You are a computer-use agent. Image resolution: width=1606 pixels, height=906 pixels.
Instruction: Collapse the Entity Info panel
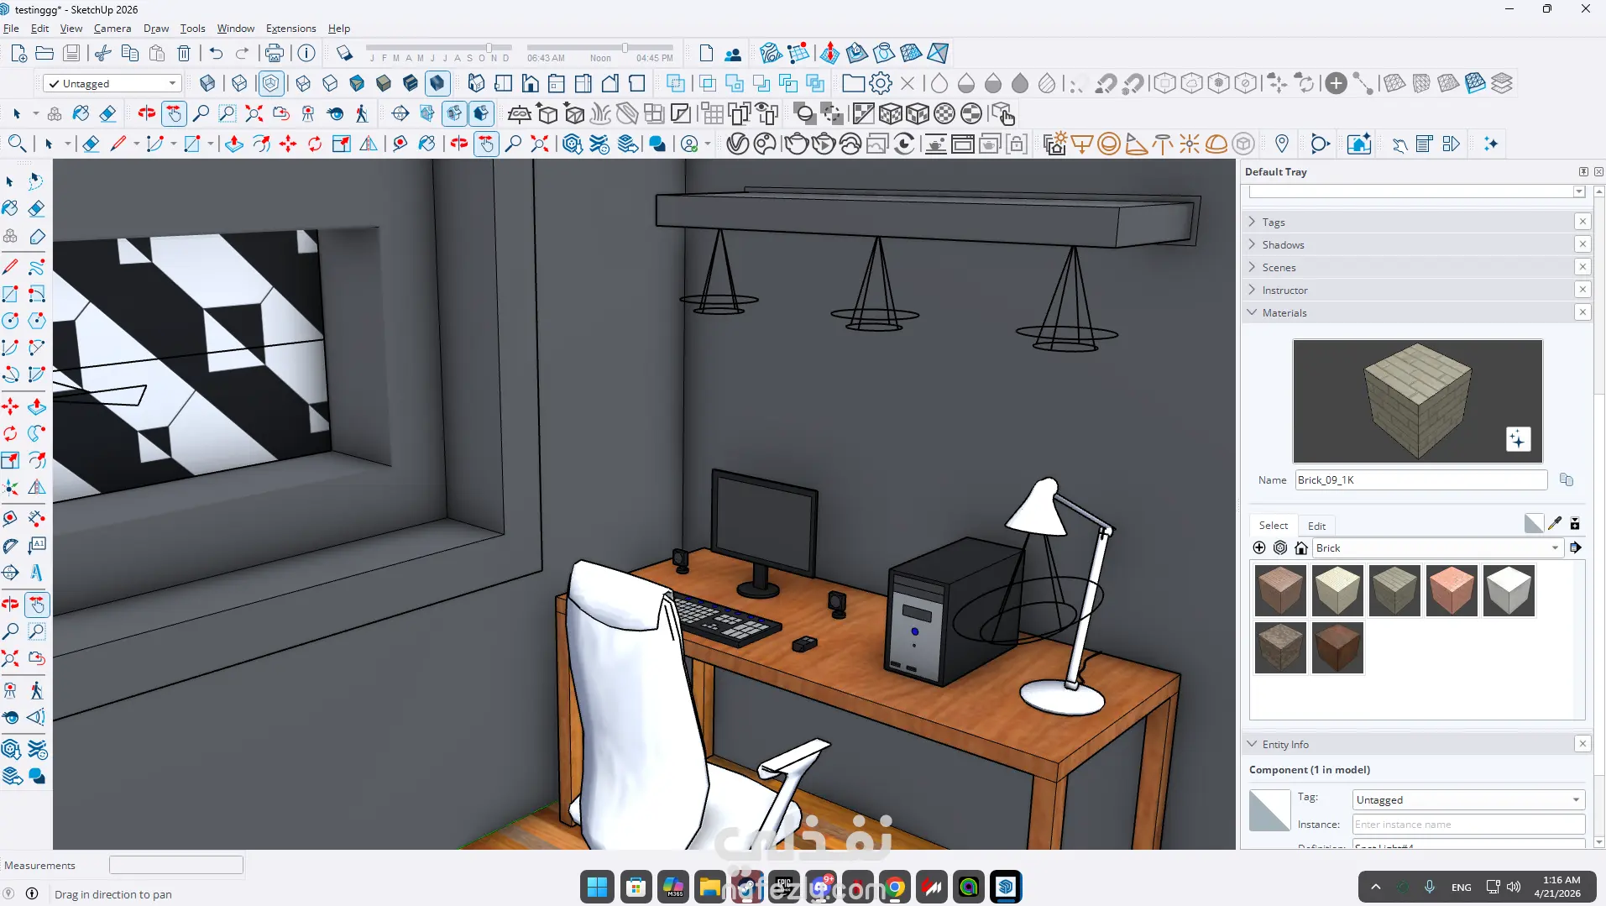pyautogui.click(x=1252, y=744)
